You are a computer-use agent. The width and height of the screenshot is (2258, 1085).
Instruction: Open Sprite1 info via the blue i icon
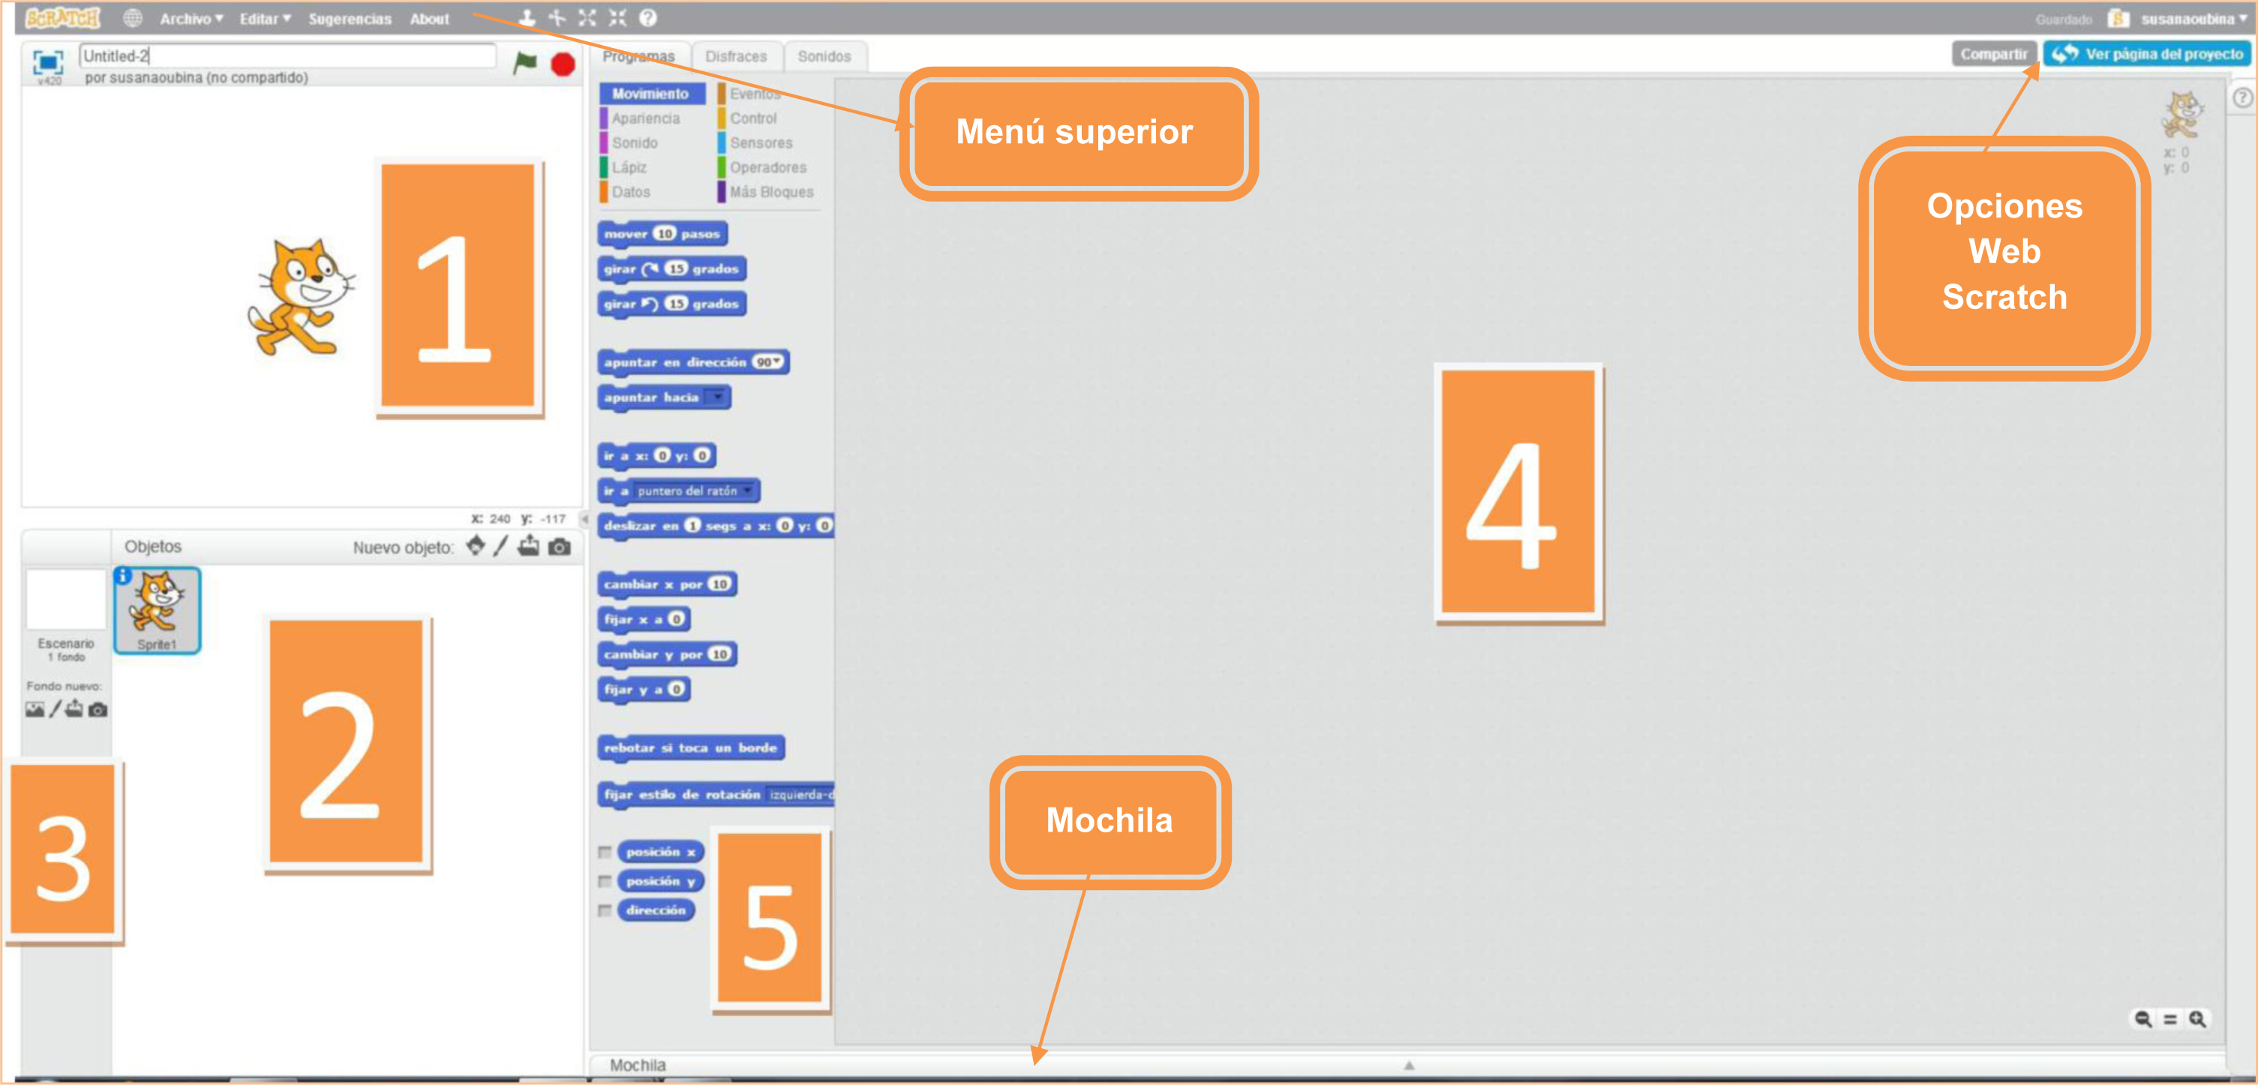tap(122, 576)
